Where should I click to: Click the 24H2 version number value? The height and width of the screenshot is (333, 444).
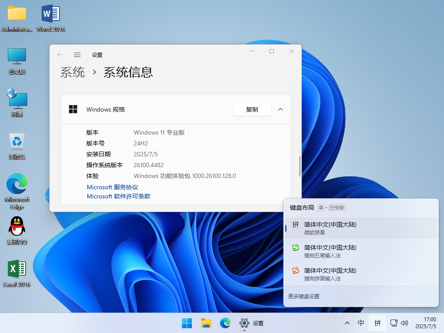coord(141,143)
